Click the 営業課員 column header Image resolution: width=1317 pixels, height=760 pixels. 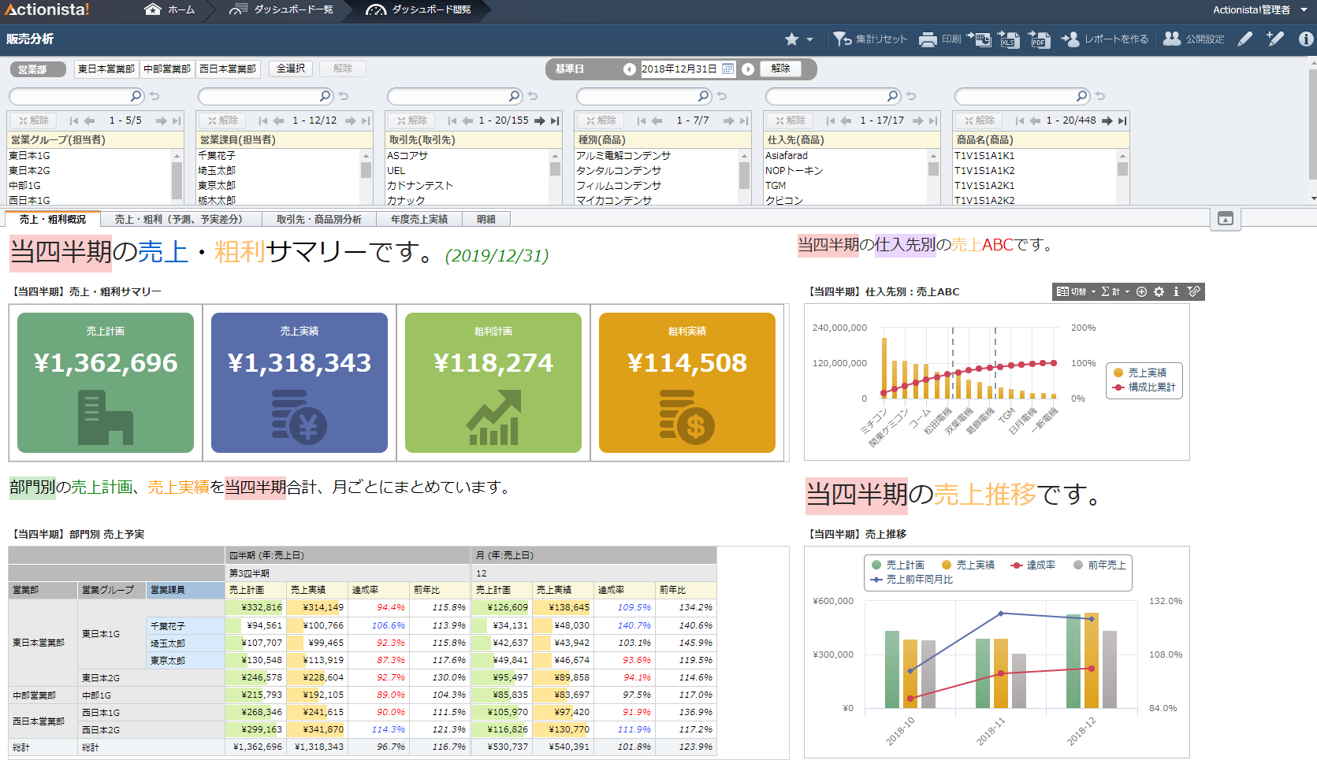coord(185,590)
